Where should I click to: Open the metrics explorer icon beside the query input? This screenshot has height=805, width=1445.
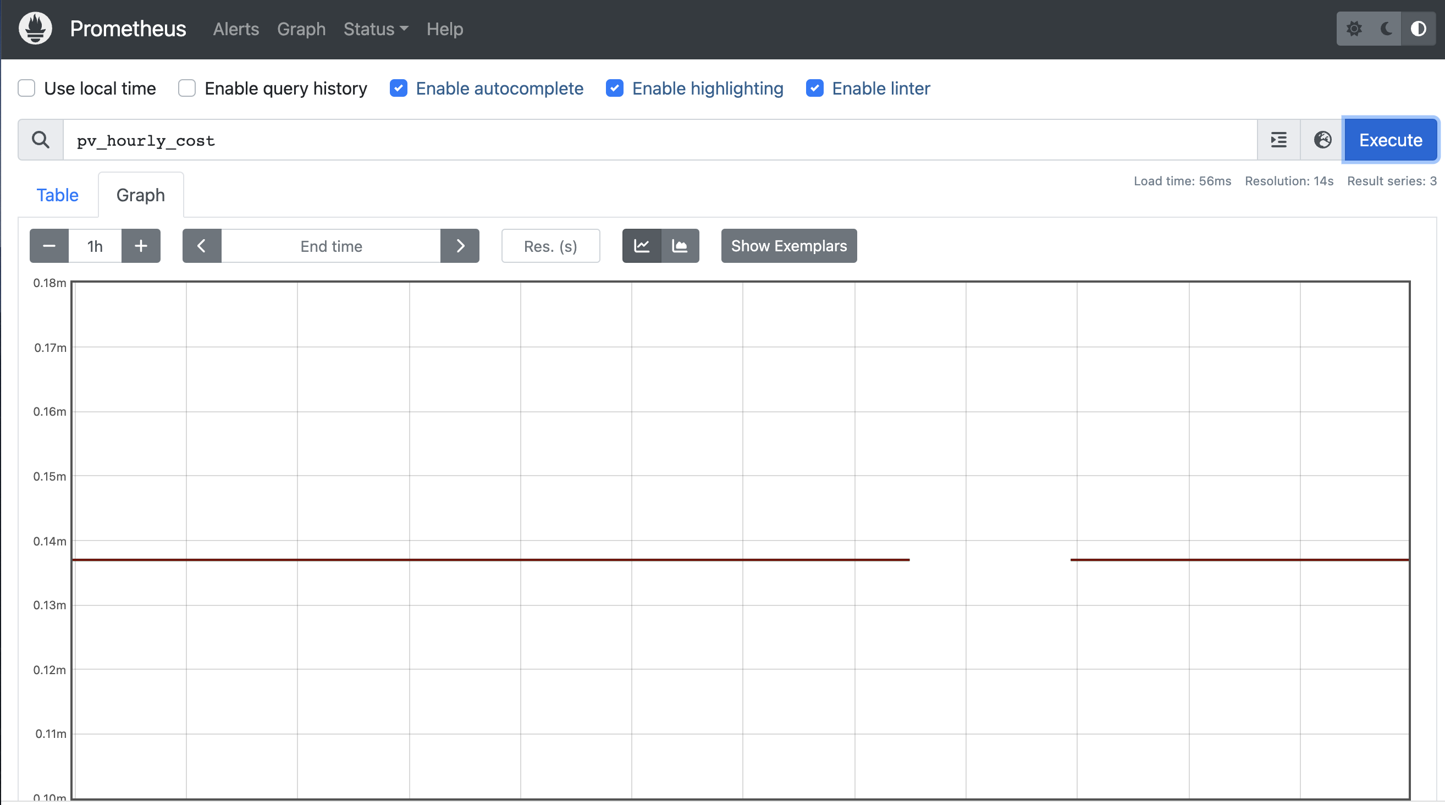pyautogui.click(x=1278, y=140)
